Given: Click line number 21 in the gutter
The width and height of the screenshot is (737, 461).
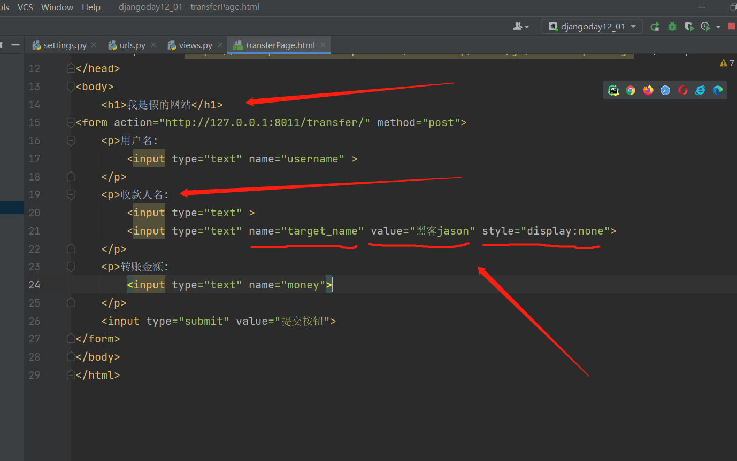Looking at the screenshot, I should (34, 231).
